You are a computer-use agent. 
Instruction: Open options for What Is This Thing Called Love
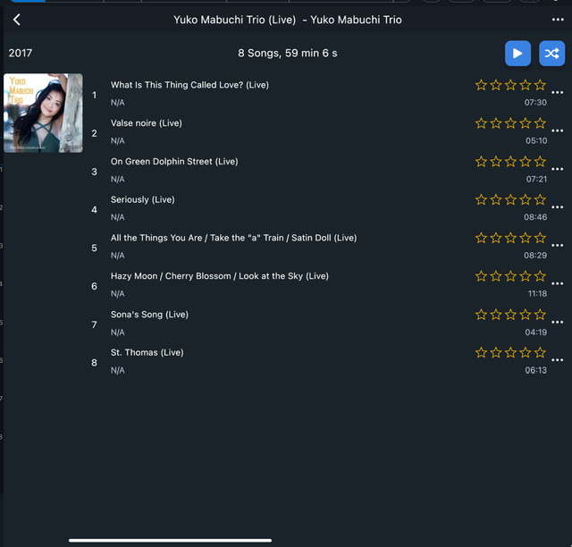(558, 93)
